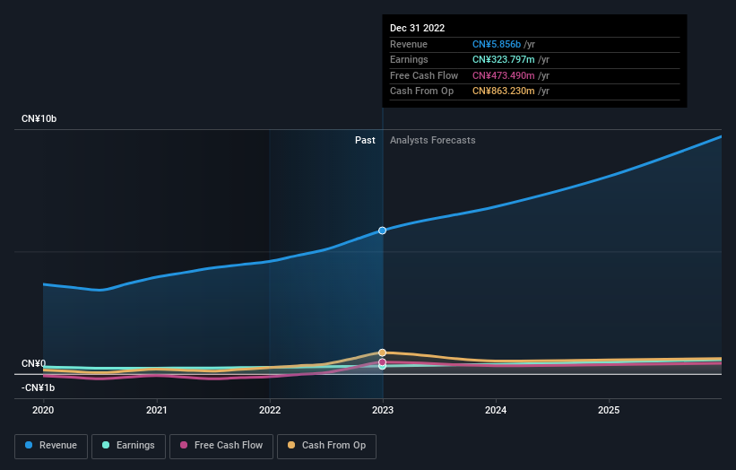The width and height of the screenshot is (736, 470).
Task: Click the Dec 31 2022 tooltip date
Action: (417, 28)
